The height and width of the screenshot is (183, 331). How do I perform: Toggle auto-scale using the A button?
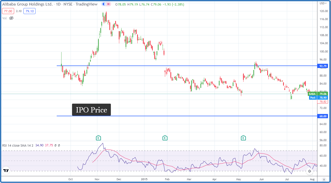coord(324,180)
